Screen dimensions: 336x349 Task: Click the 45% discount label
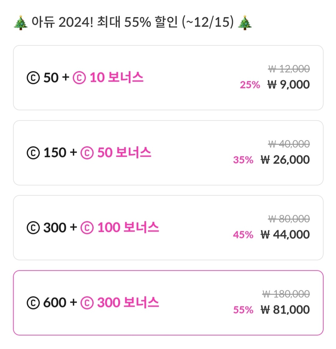pyautogui.click(x=243, y=235)
